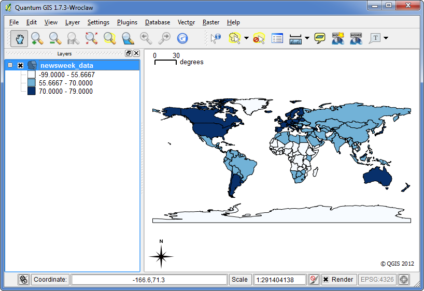This screenshot has height=291, width=424.
Task: Open the Help menu
Action: [x=233, y=22]
